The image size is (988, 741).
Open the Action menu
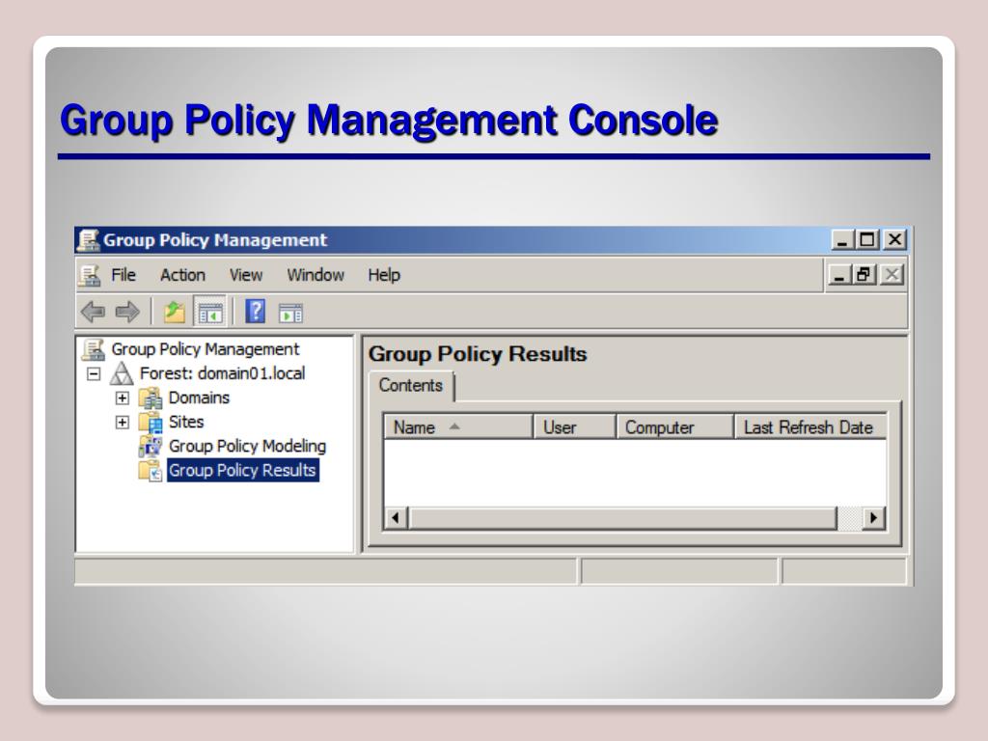click(x=182, y=275)
